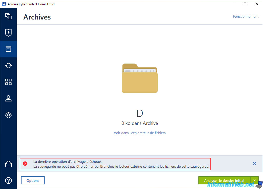Dismiss the archive error notification banner
This screenshot has width=263, height=189.
254,164
